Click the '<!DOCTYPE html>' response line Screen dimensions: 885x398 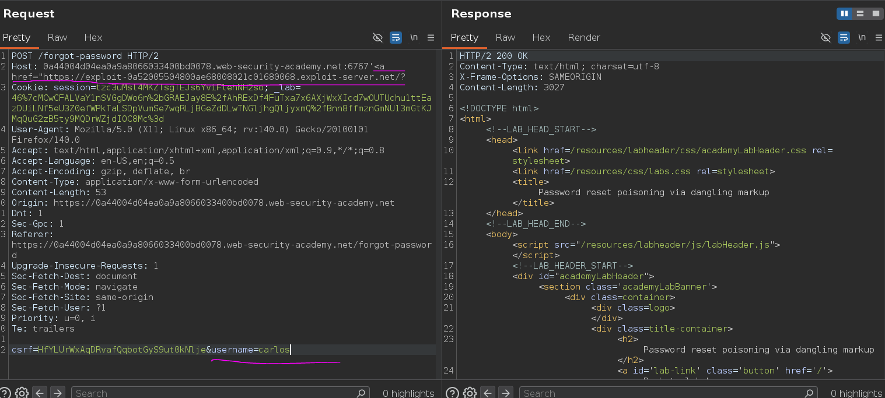[x=499, y=108]
